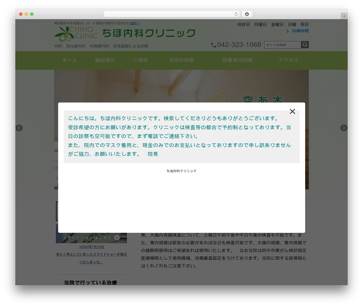Viewport: 363px width, 307px height.
Task: Close the popup with the X button
Action: pyautogui.click(x=292, y=111)
